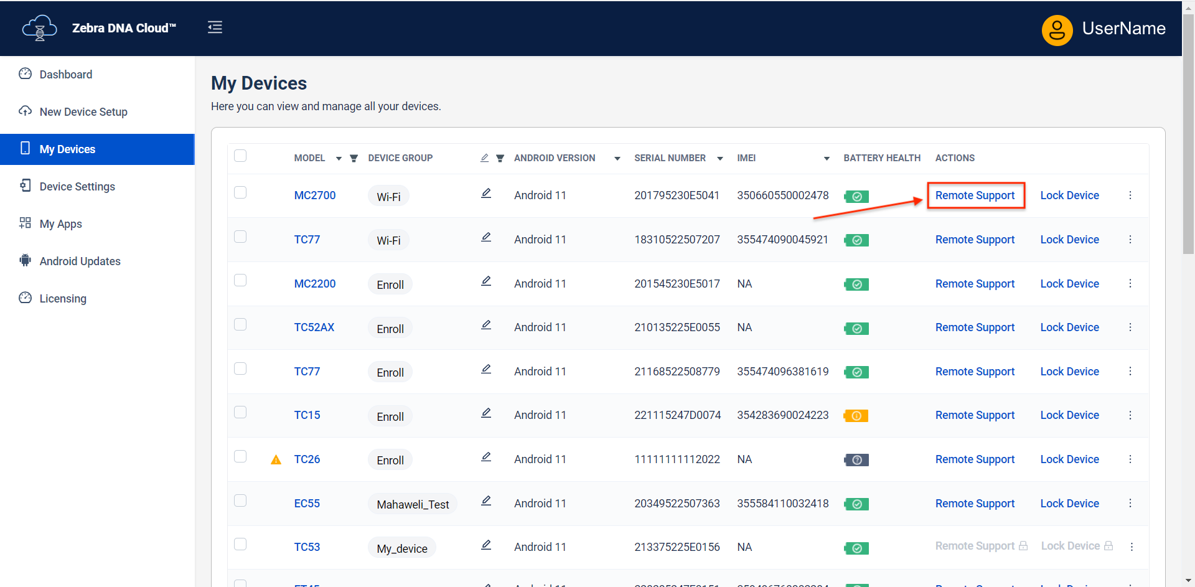1195x587 pixels.
Task: Check the EC55 device row checkbox
Action: [240, 500]
